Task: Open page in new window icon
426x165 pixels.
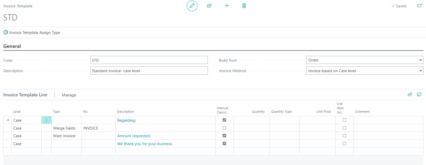Action: click(x=419, y=6)
